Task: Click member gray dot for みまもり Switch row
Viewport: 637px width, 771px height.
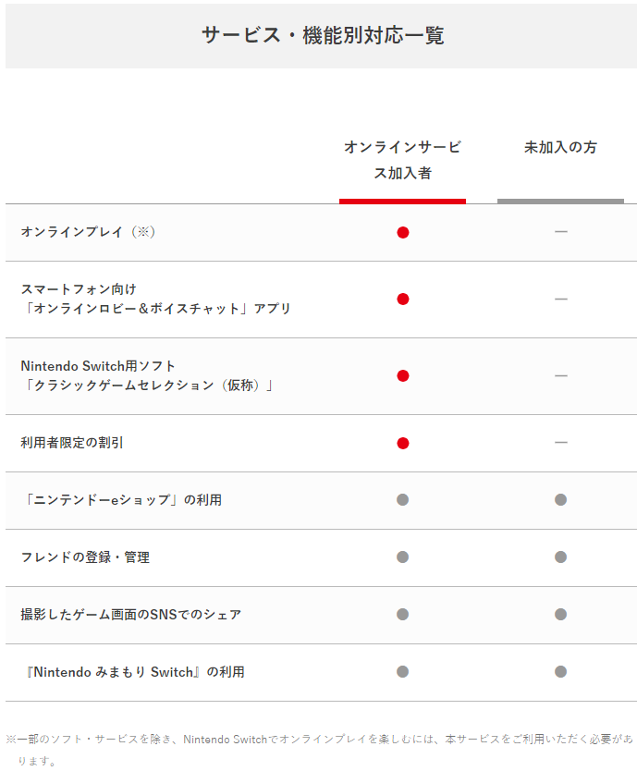Action: tap(403, 671)
